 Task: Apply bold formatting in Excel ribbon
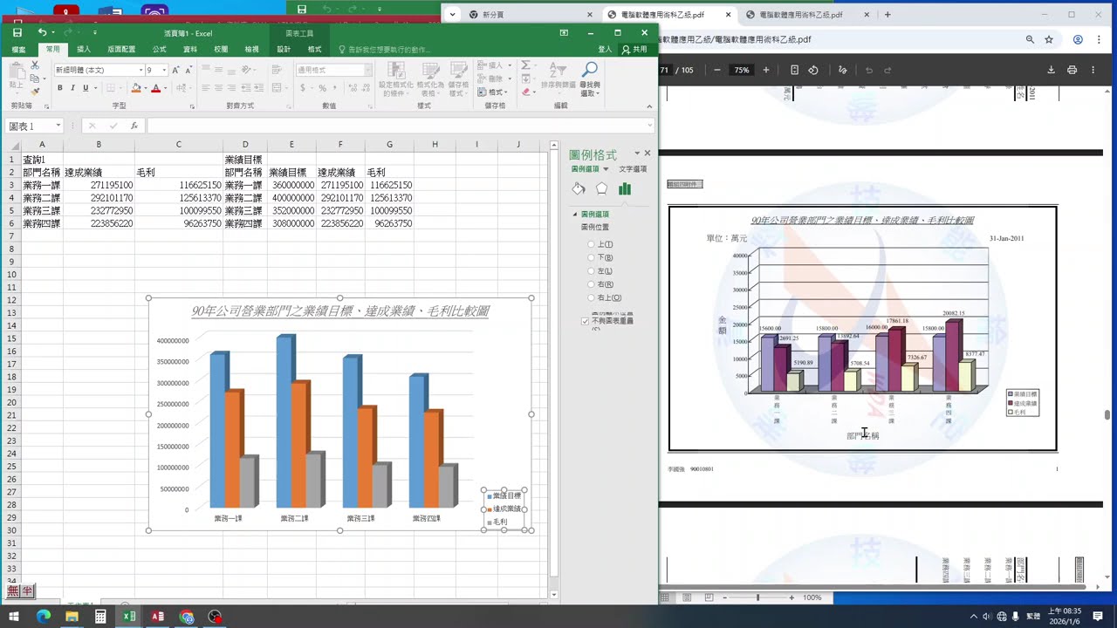tap(60, 88)
